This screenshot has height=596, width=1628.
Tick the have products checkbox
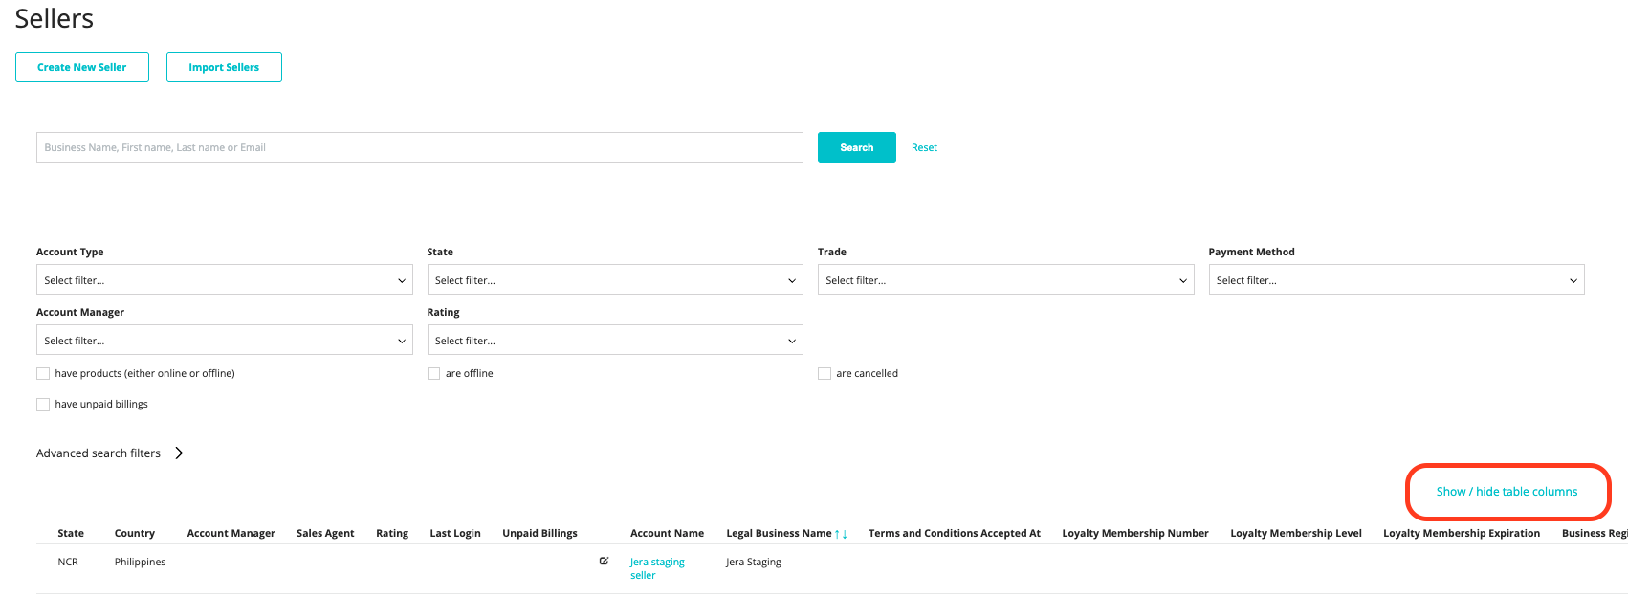(x=43, y=374)
